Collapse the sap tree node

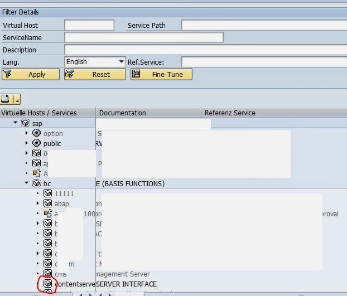[15, 123]
